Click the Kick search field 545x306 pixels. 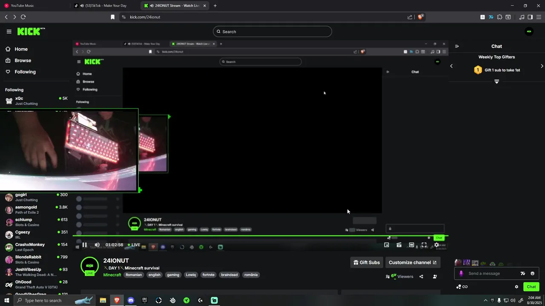click(272, 31)
